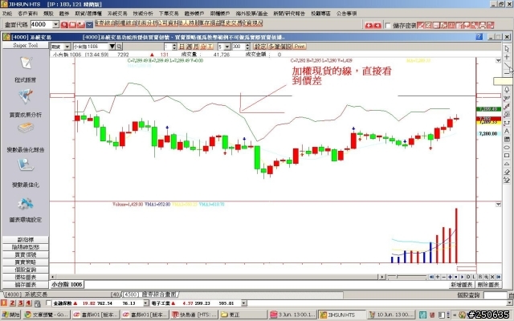The width and height of the screenshot is (514, 321).
Task: Open the 金融保險 ticker dropdown
Action: (146, 303)
